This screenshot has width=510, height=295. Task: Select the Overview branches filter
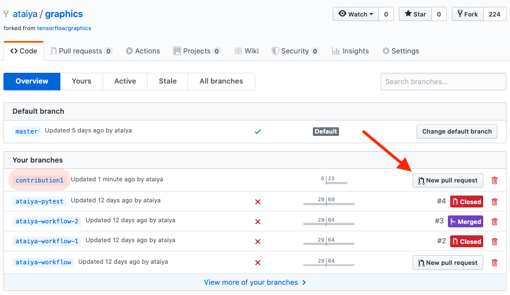pos(32,81)
